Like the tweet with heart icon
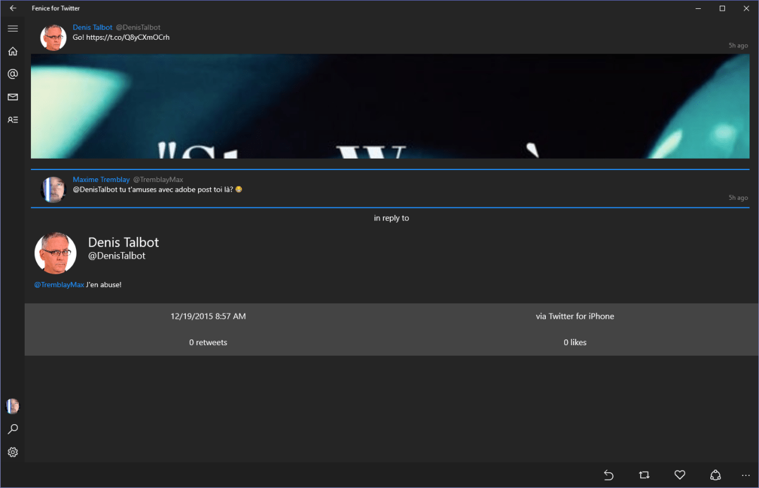759x488 pixels. (x=680, y=475)
